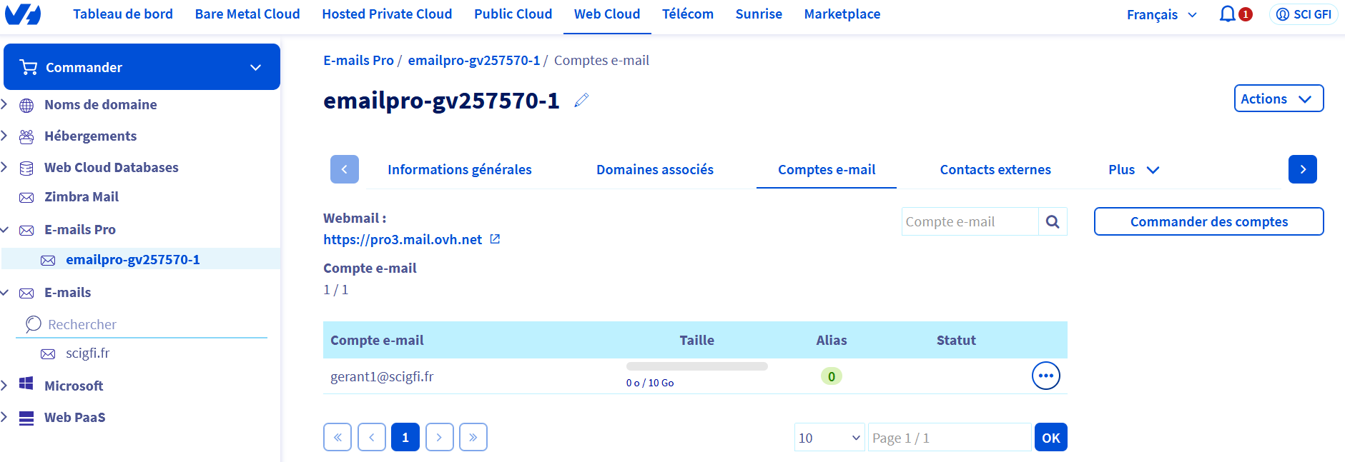
Task: Expand the Plus tab menu
Action: (x=1133, y=170)
